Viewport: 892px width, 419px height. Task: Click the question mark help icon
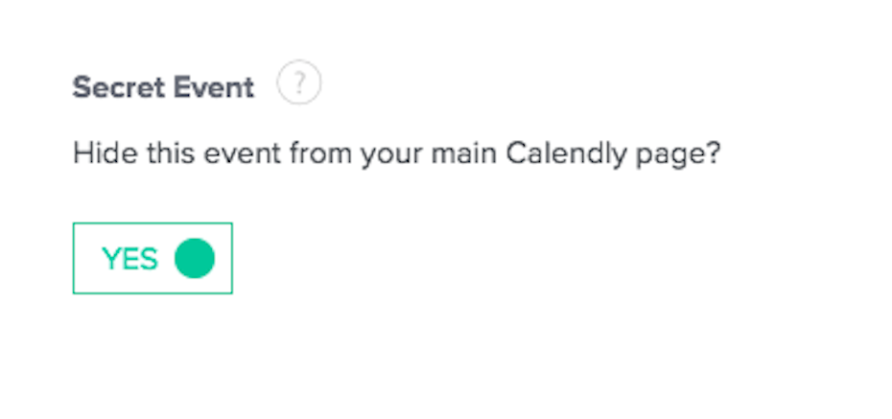298,85
